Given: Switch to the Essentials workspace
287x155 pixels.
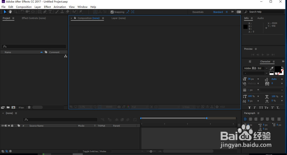Looking at the screenshot, I should (198, 12).
